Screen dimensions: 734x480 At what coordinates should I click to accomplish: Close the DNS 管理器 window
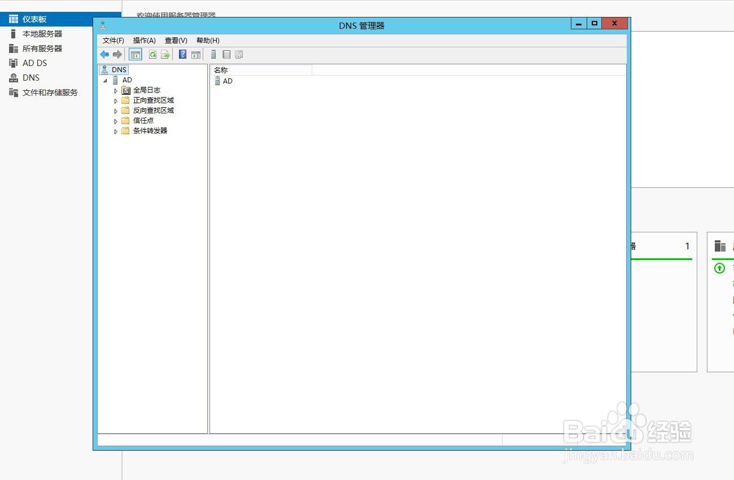[x=615, y=24]
